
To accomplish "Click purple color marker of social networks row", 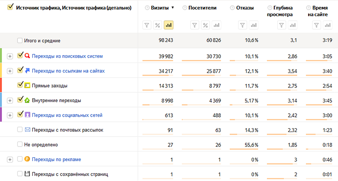I will coord(1,115).
